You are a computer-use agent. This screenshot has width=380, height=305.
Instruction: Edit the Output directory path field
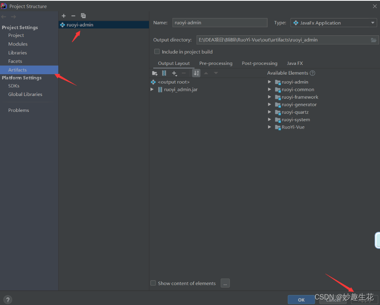284,40
